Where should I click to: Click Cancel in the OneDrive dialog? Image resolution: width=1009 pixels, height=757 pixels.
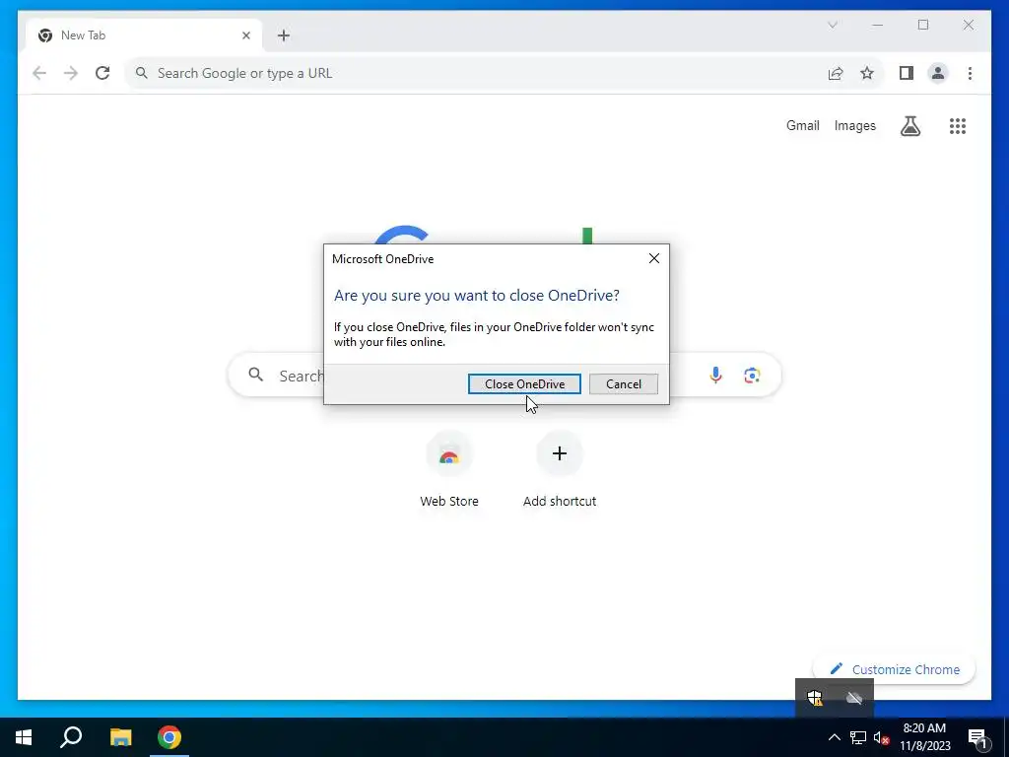point(624,383)
